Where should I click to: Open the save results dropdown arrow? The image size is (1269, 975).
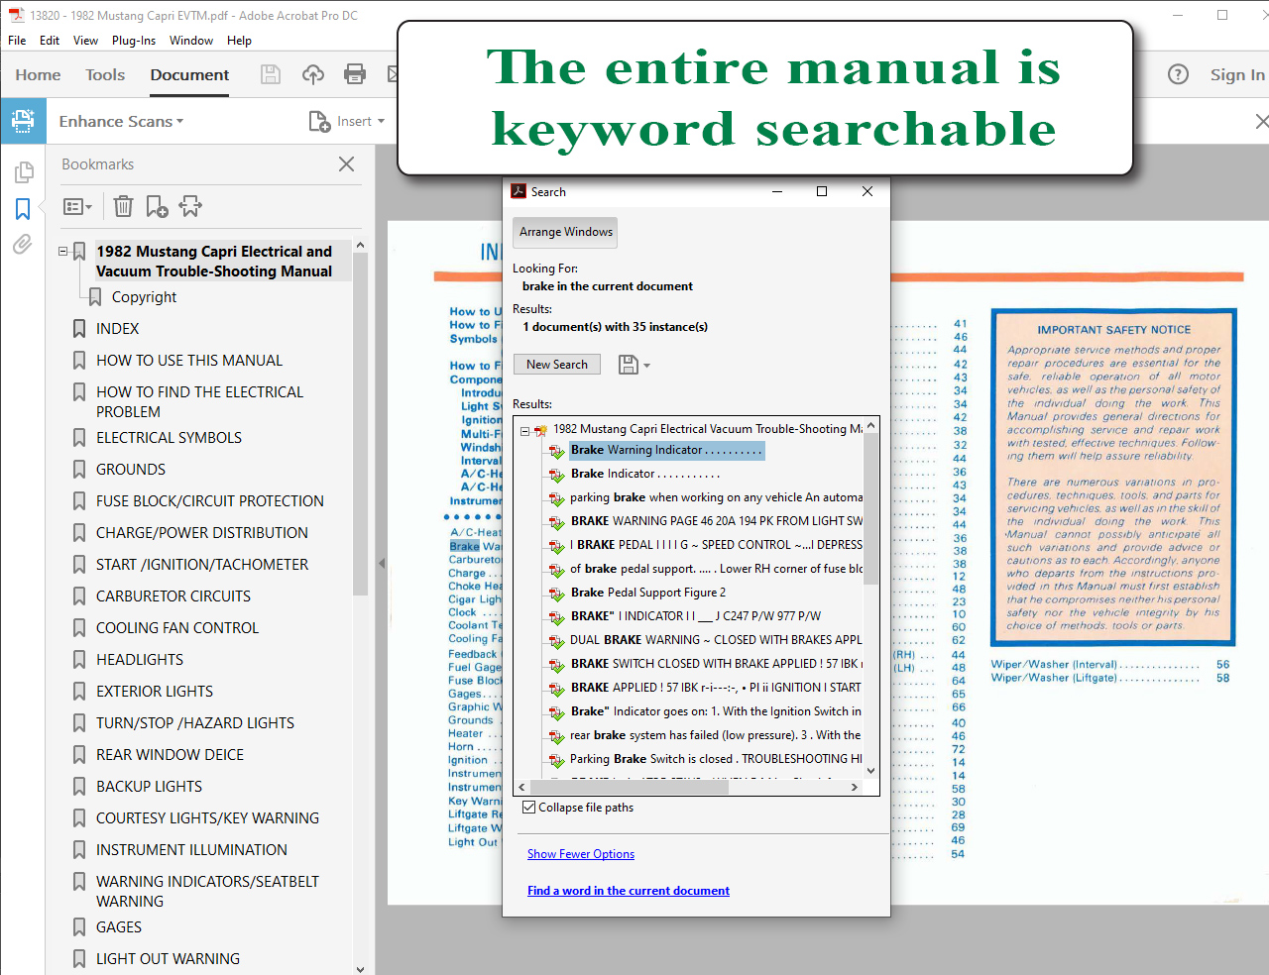coord(646,366)
